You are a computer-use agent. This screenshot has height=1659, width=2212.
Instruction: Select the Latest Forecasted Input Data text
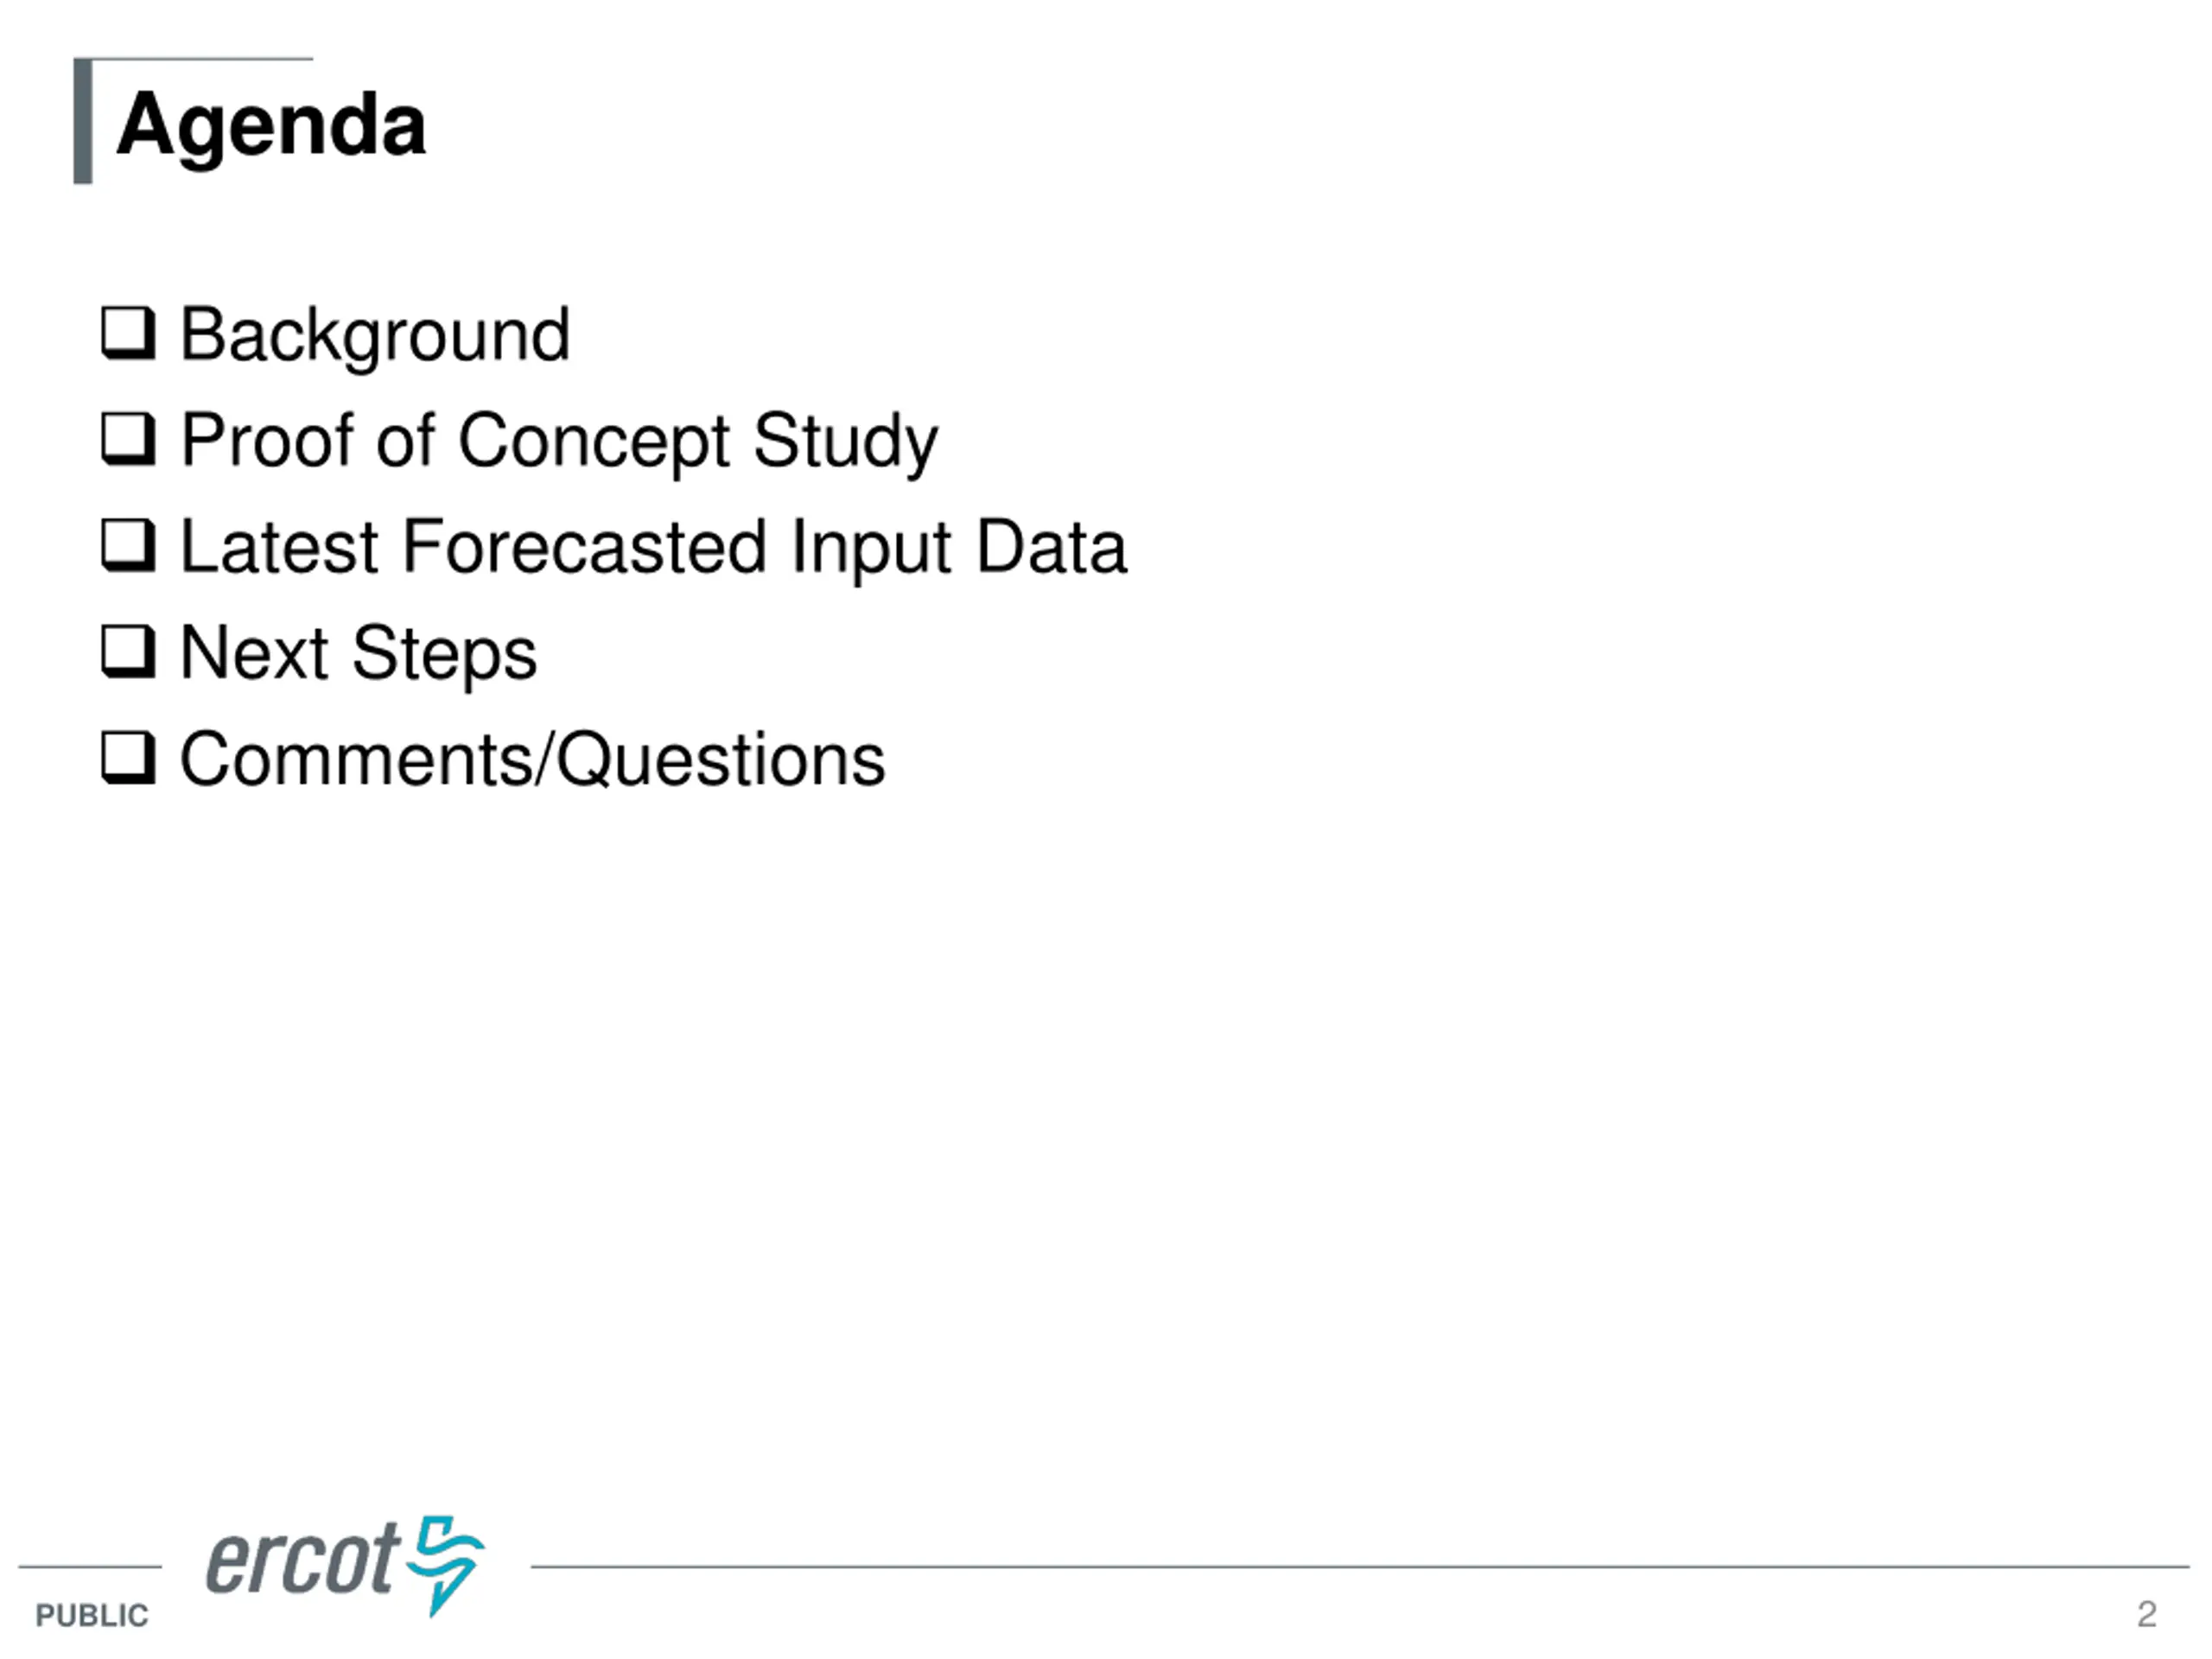point(653,547)
